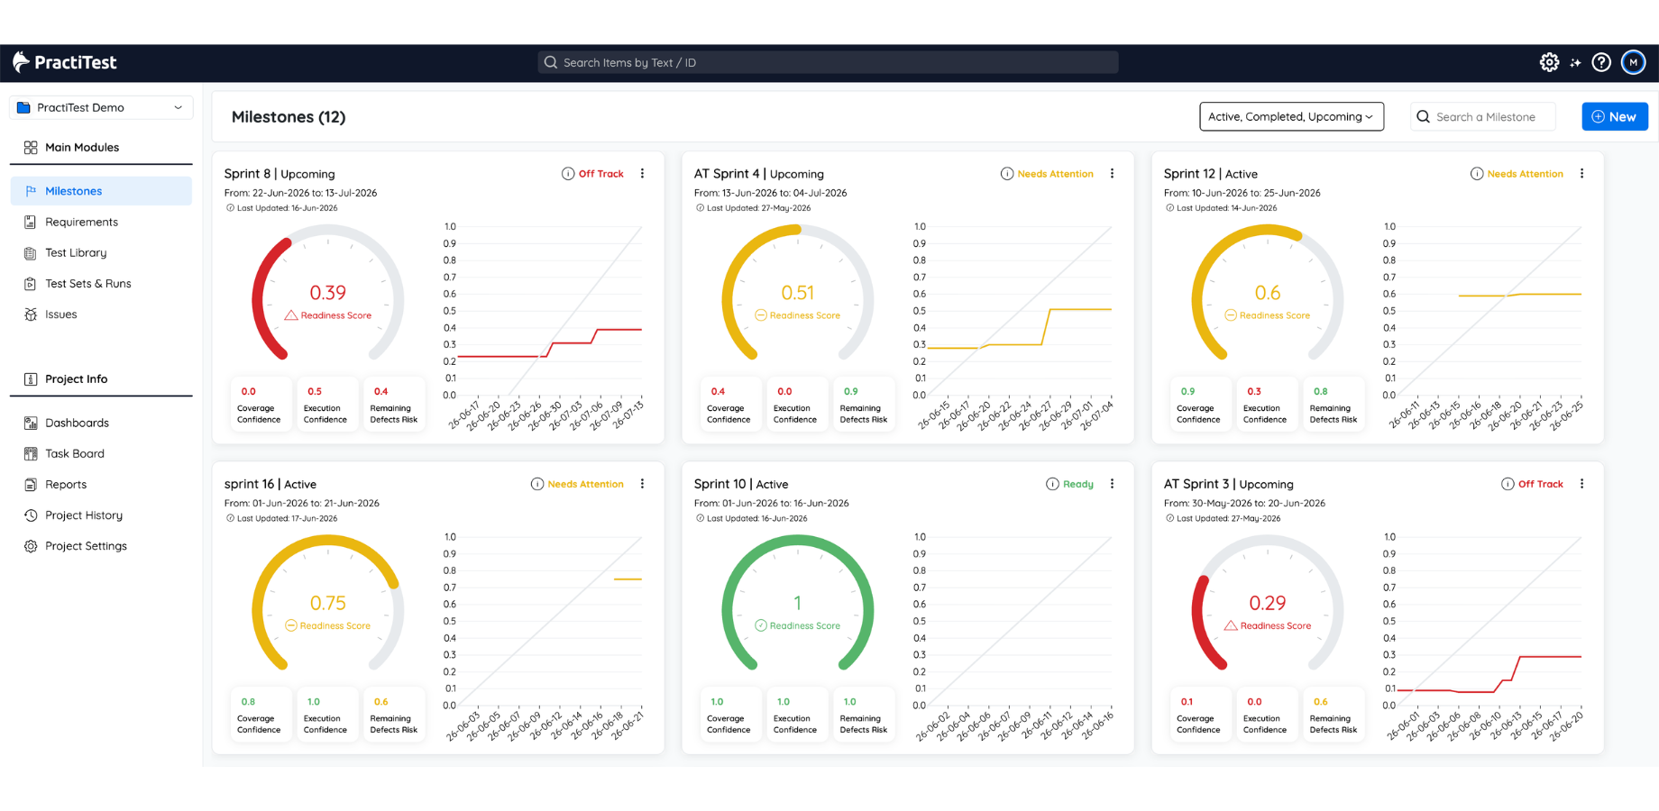
Task: Click the New milestone button
Action: tap(1615, 116)
